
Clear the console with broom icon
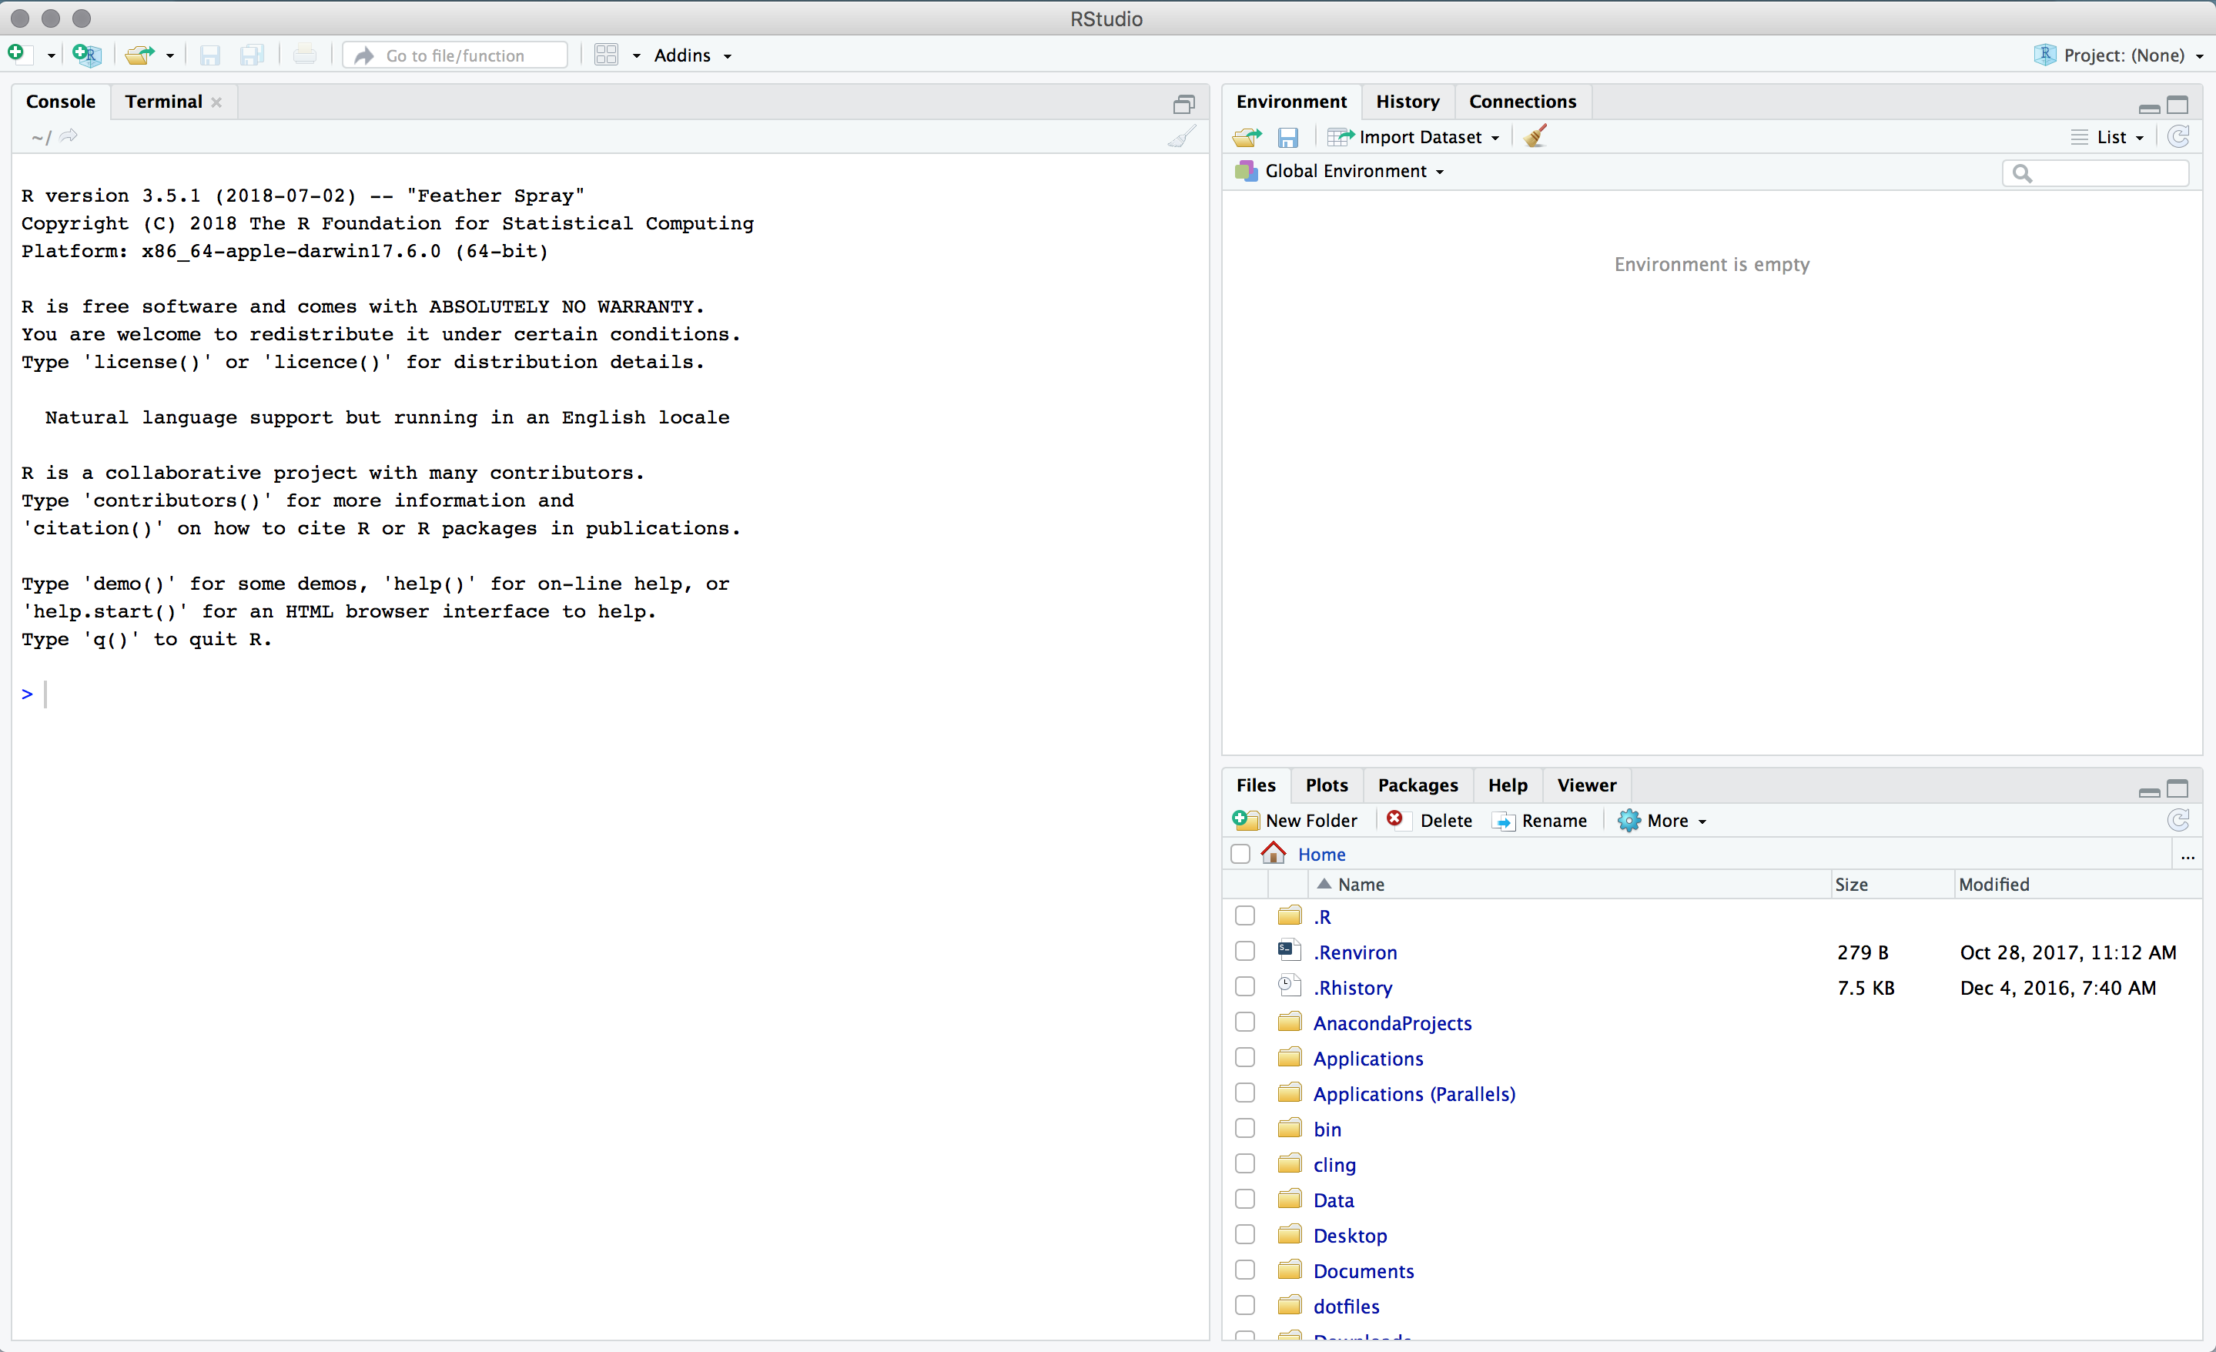click(x=1182, y=137)
